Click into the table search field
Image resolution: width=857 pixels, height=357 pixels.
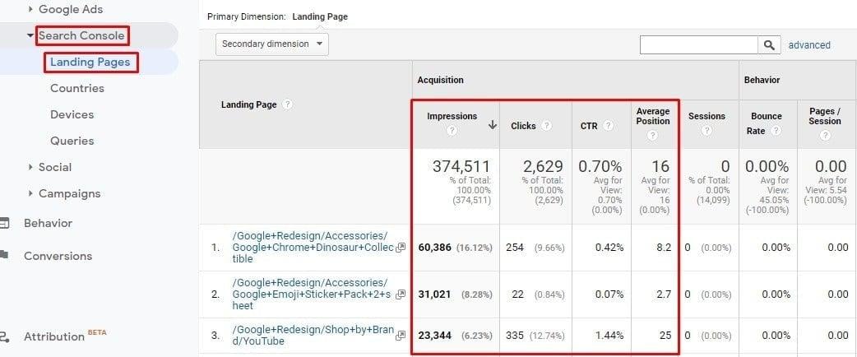click(x=699, y=45)
